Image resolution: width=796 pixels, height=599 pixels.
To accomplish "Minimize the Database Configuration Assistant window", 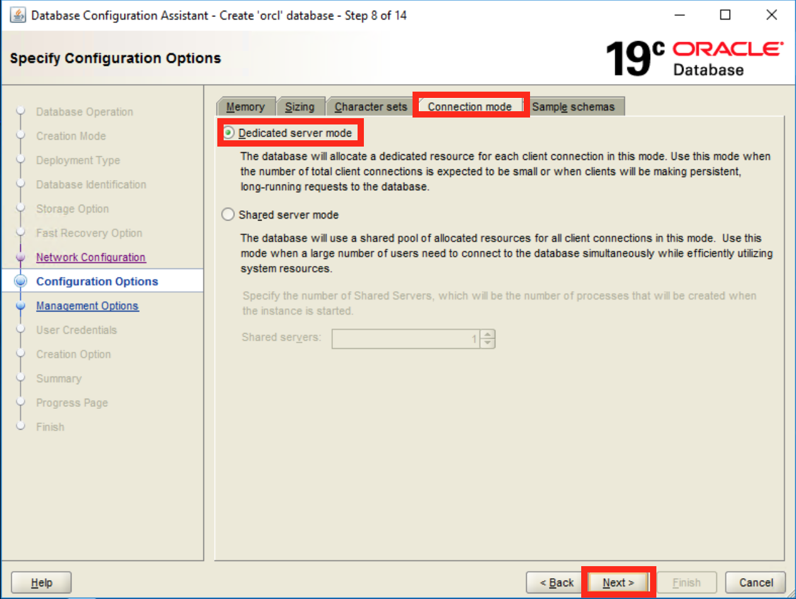I will pos(679,15).
